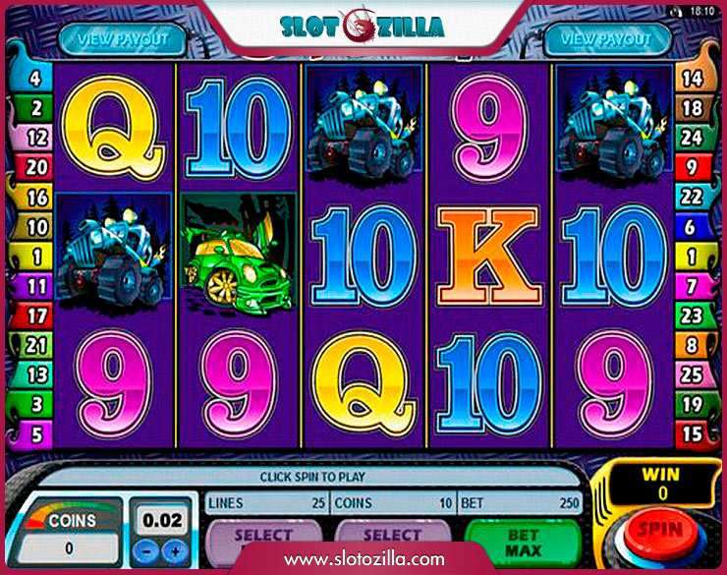727x575 pixels.
Task: Click the SELECT coins button
Action: coord(393,537)
